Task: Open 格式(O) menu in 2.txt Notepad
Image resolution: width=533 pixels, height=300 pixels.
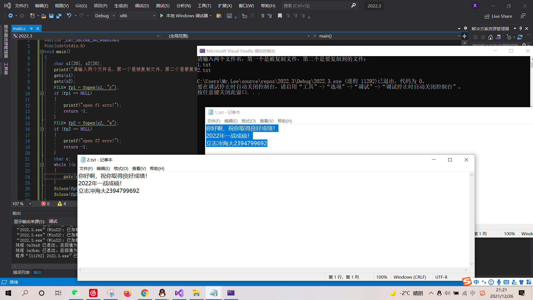Action: (121, 169)
